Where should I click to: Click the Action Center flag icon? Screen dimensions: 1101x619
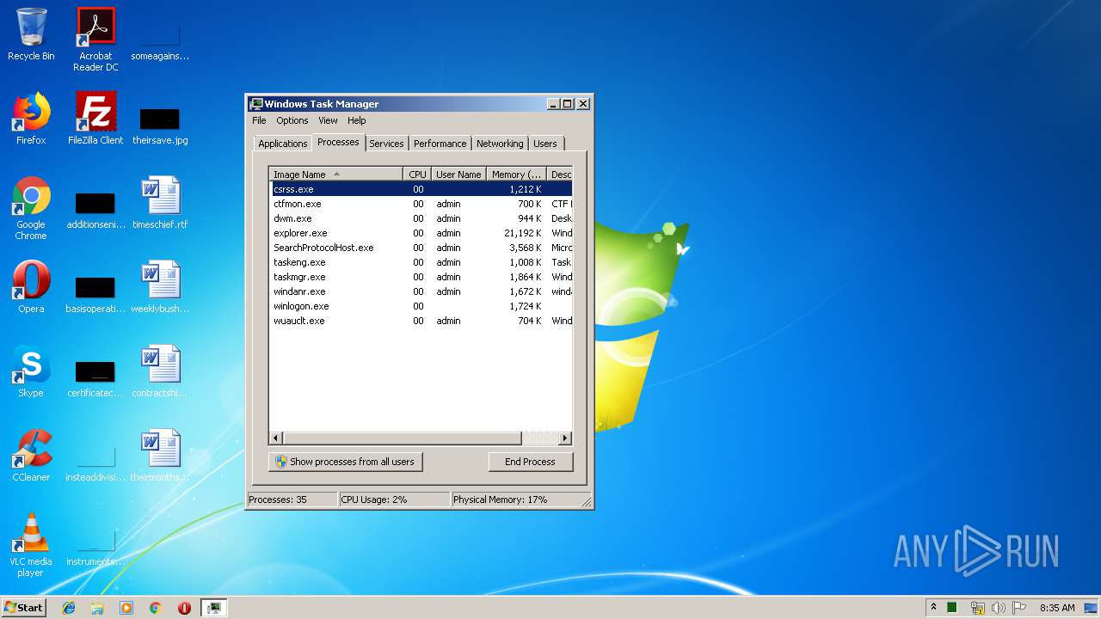point(1019,608)
